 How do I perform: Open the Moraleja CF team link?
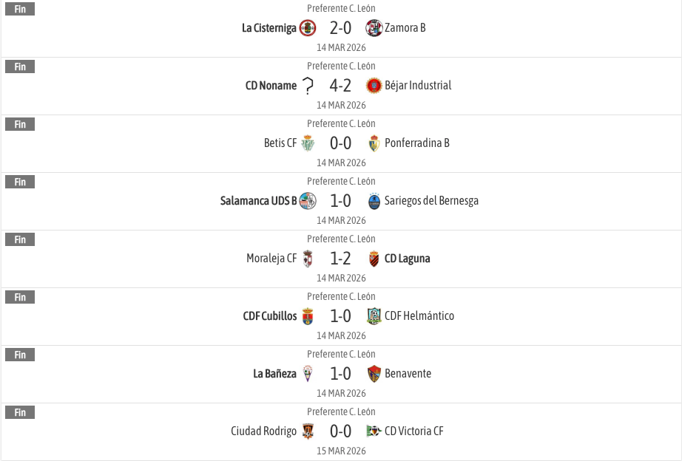[271, 259]
